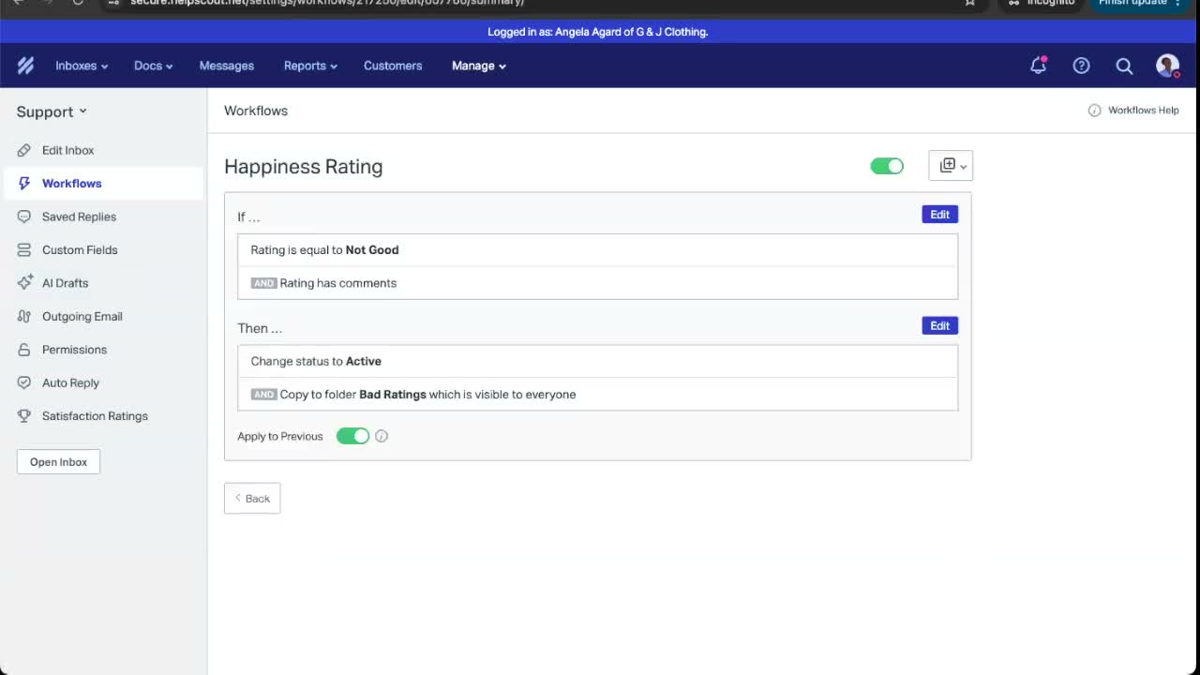Click the AI Drafts sparkle icon
The width and height of the screenshot is (1200, 675).
click(24, 283)
